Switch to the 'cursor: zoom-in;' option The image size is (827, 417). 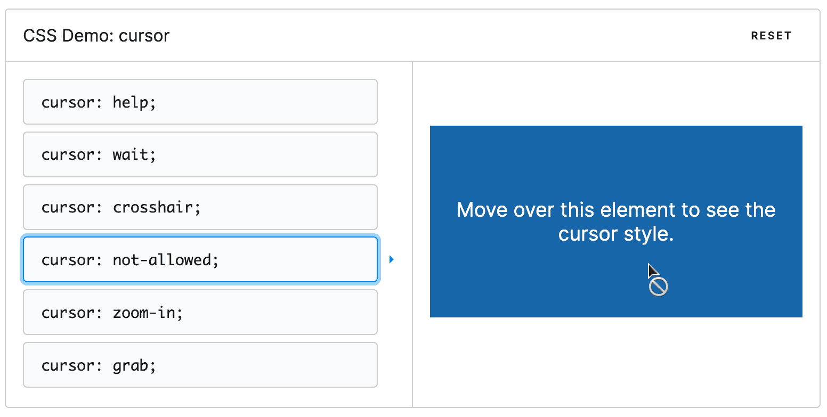click(x=200, y=312)
